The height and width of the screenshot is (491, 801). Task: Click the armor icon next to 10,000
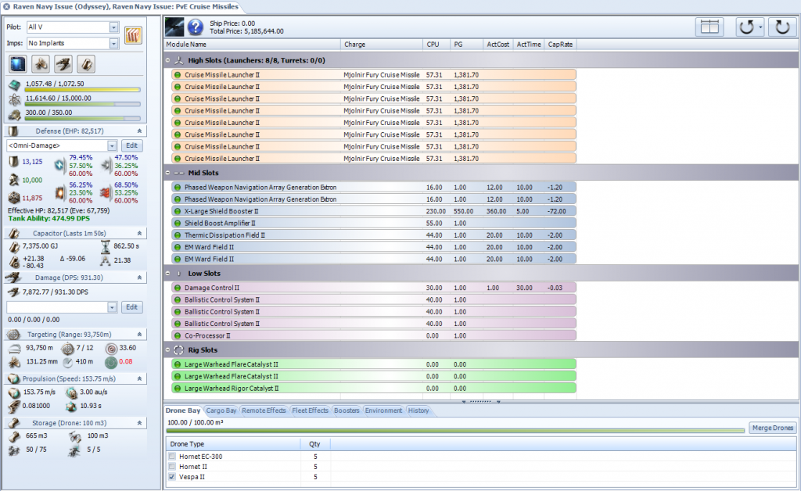pos(14,180)
